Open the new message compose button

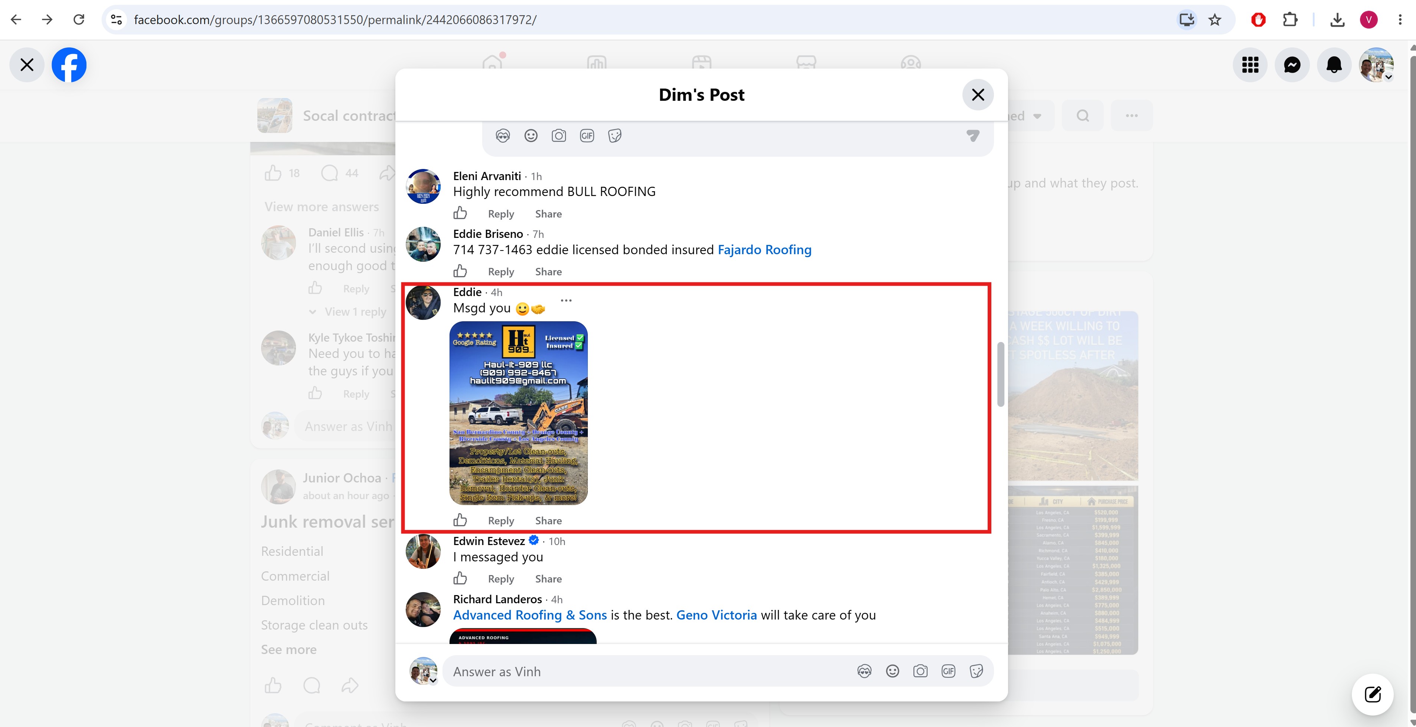(x=1373, y=694)
